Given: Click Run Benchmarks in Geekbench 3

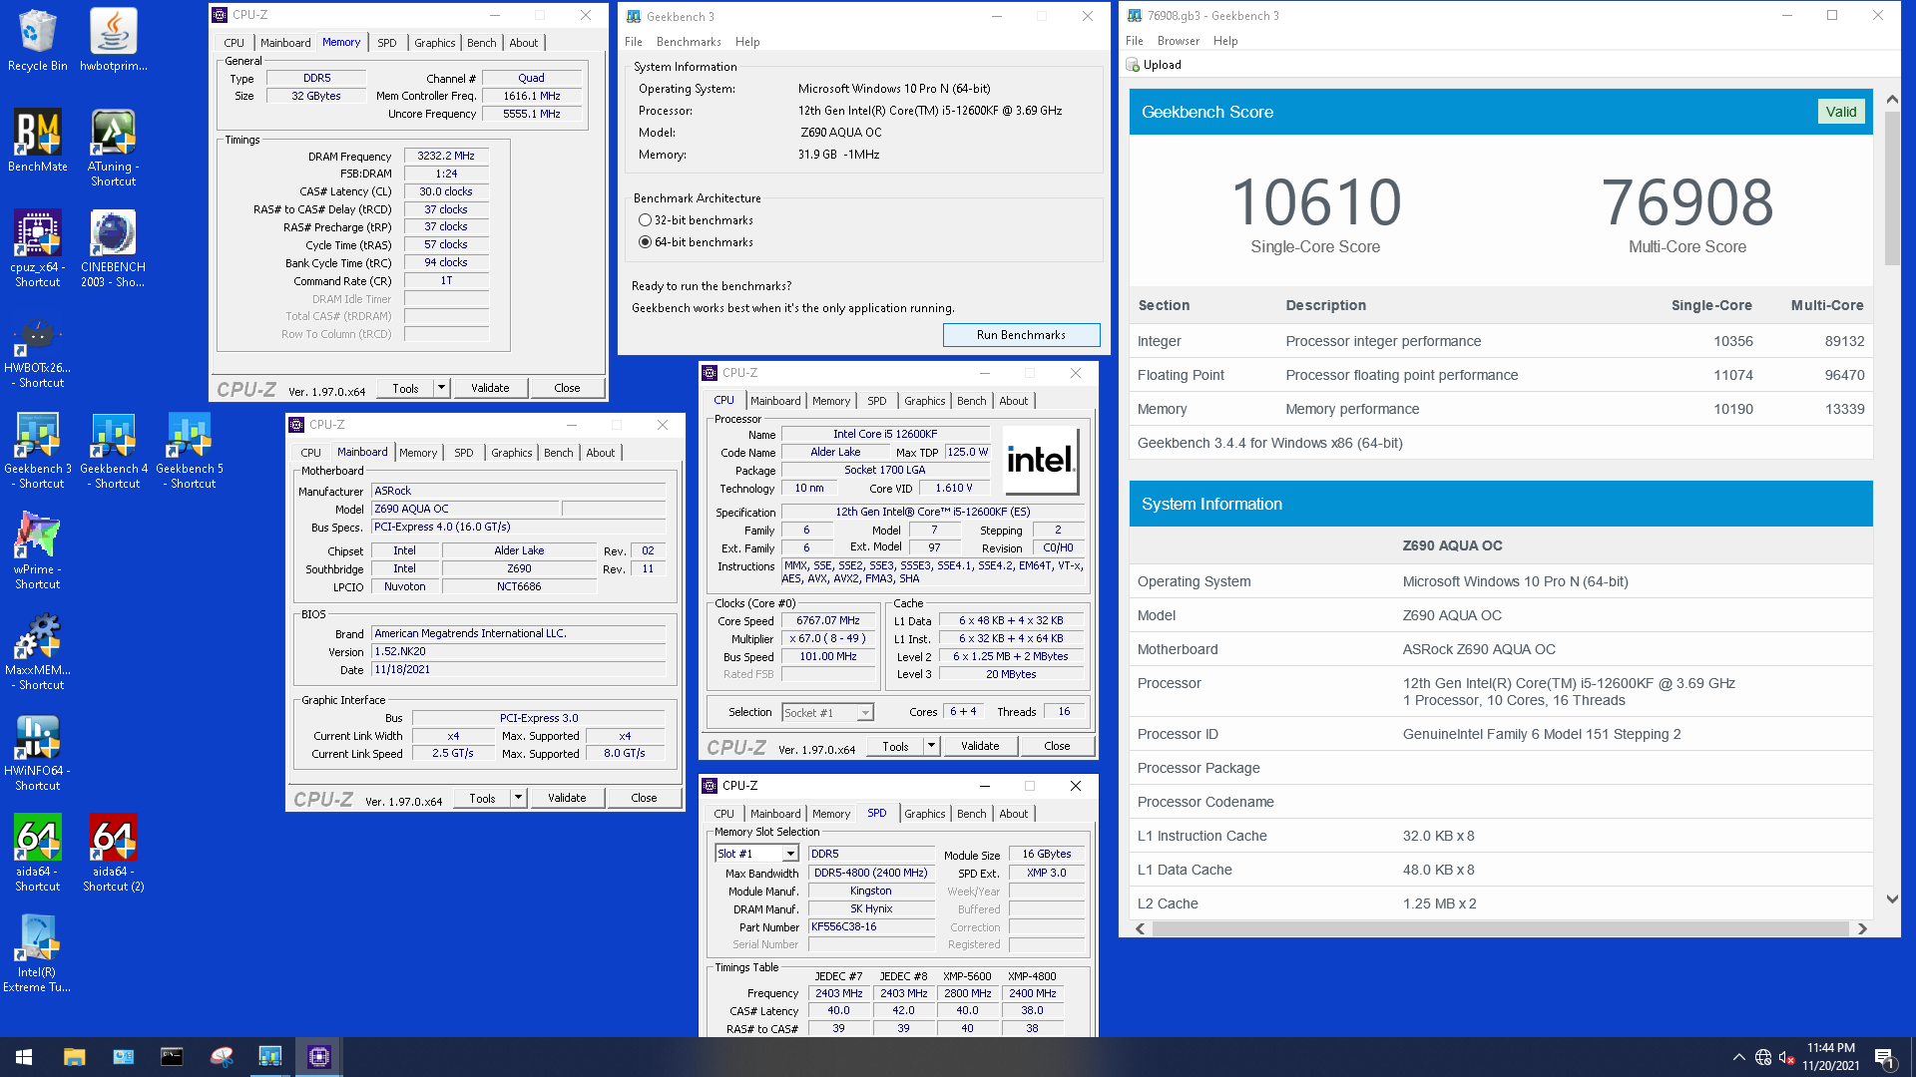Looking at the screenshot, I should pos(1020,334).
